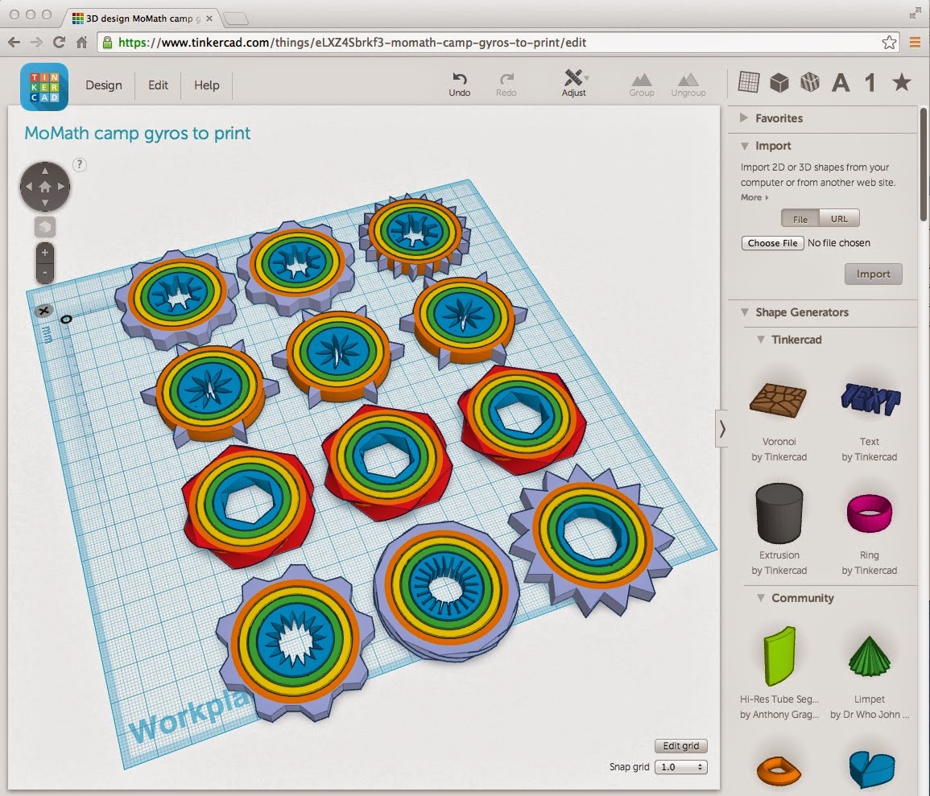Open the Snap grid dropdown
This screenshot has height=796, width=930.
click(x=681, y=767)
